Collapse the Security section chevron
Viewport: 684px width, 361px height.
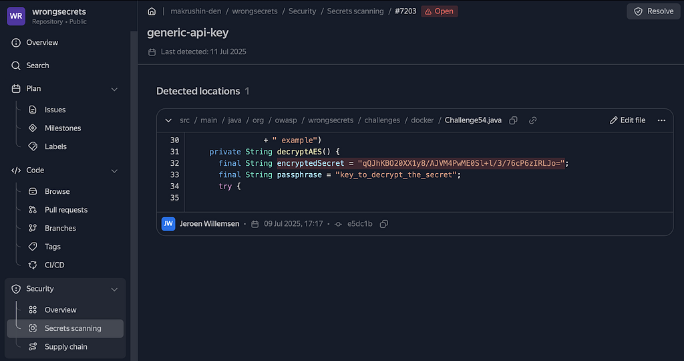click(x=114, y=289)
